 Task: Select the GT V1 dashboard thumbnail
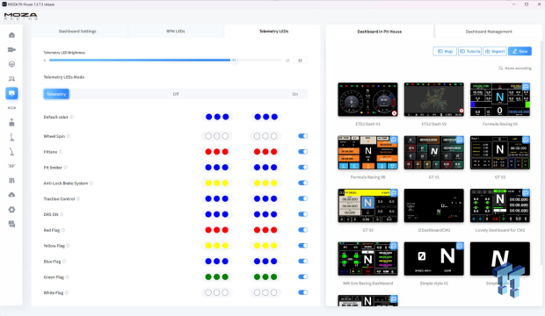433,153
